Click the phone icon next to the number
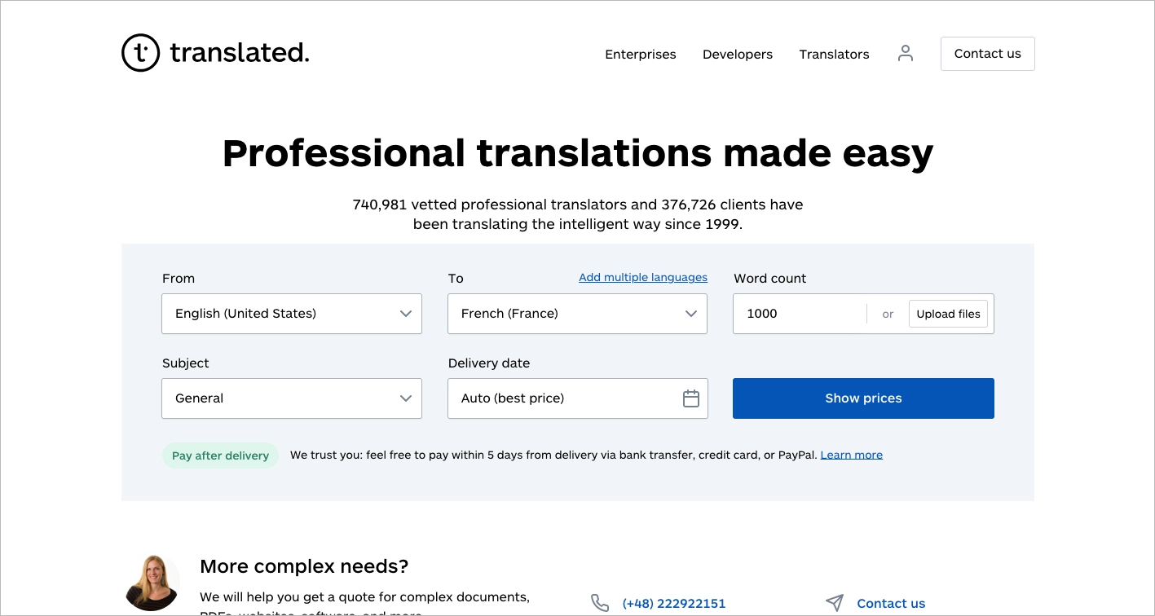The image size is (1155, 616). pos(600,603)
